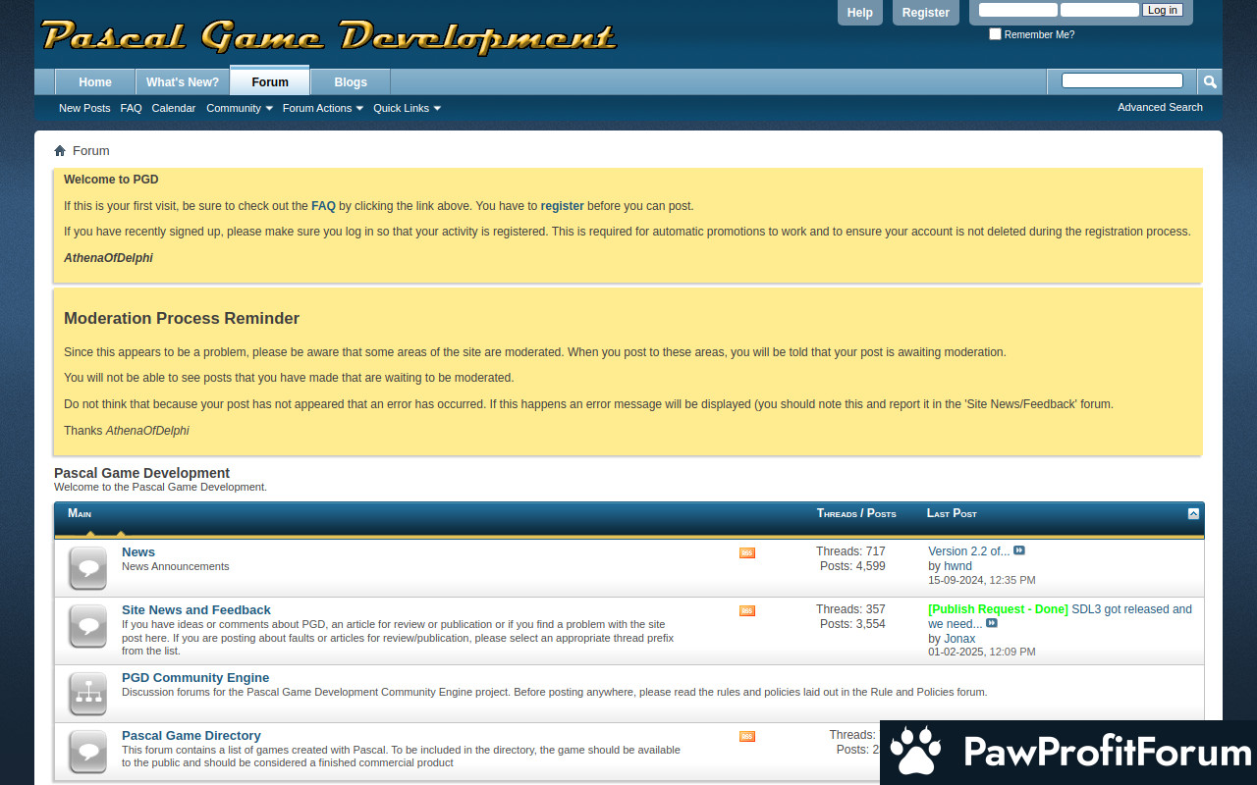The image size is (1257, 785).
Task: Open the Blogs tab
Action: (351, 81)
